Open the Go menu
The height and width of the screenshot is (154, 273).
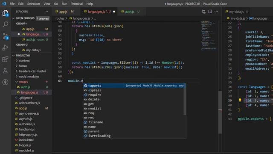click(x=56, y=4)
